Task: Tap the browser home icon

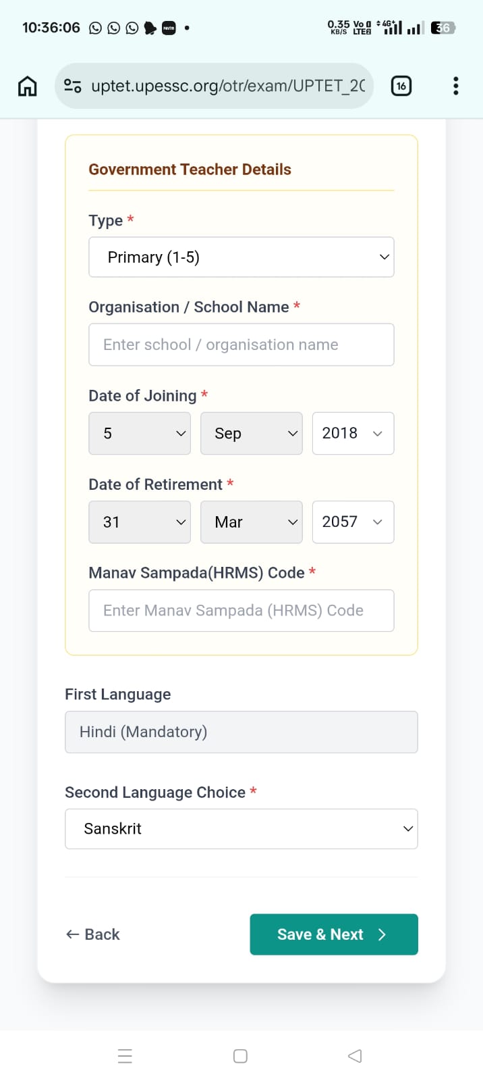Action: pyautogui.click(x=27, y=86)
